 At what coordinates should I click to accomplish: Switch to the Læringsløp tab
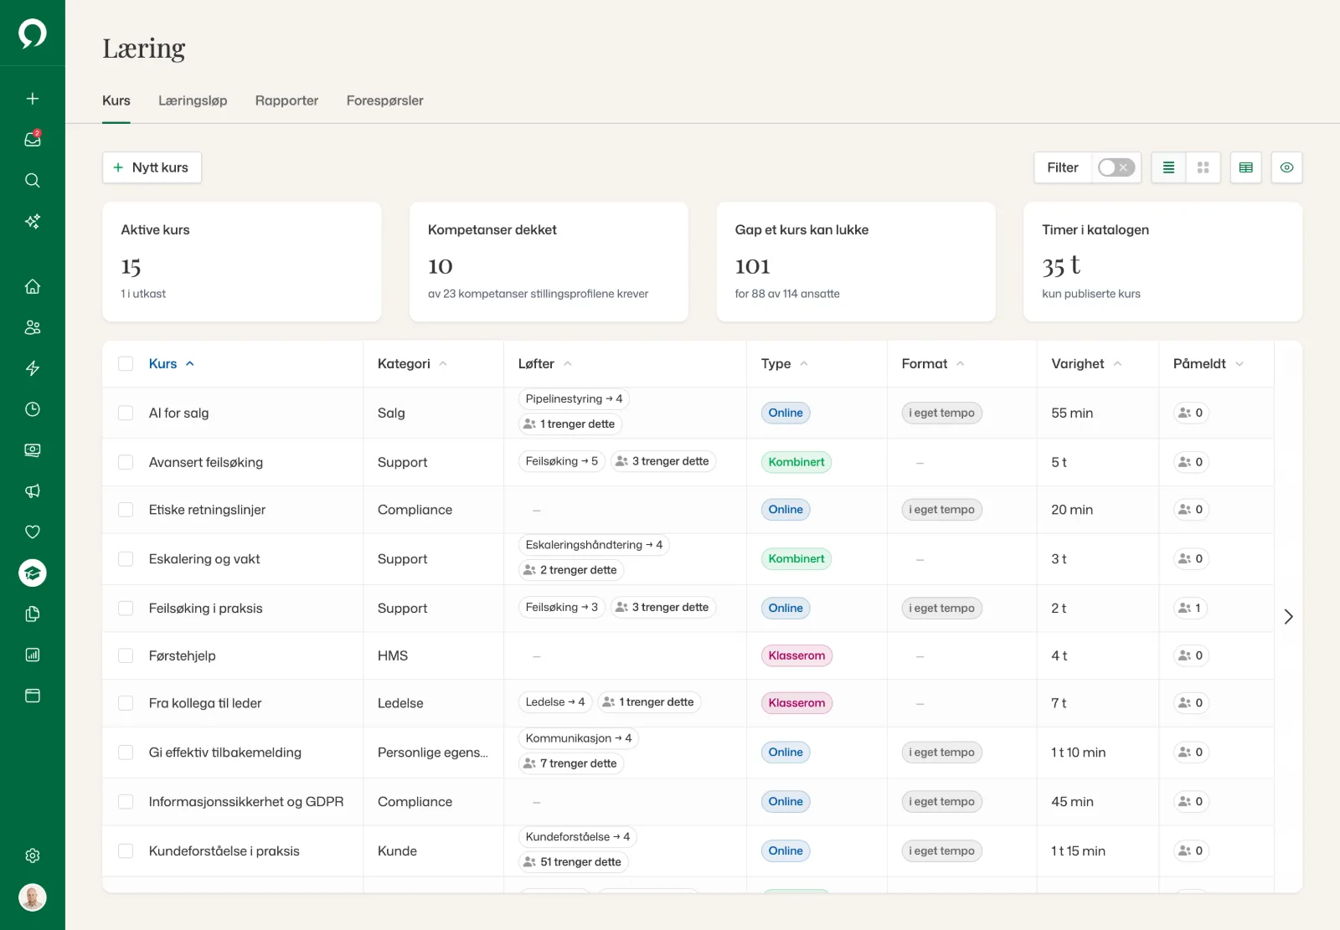click(x=193, y=100)
